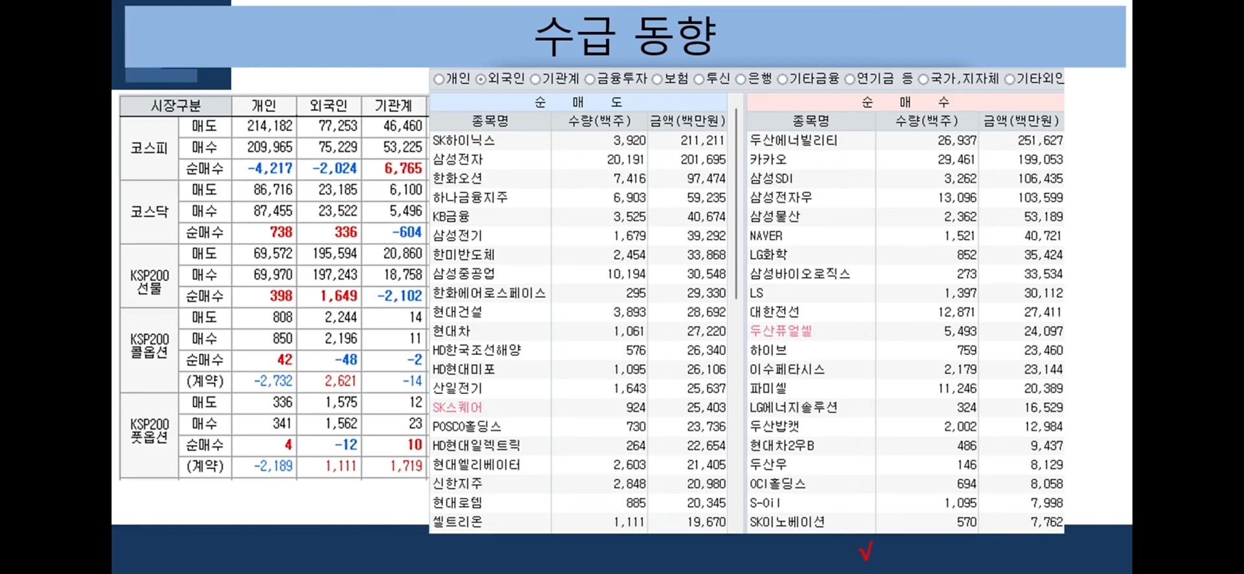Image resolution: width=1244 pixels, height=574 pixels.
Task: Select the 국가,지자체 radio option
Action: click(923, 79)
